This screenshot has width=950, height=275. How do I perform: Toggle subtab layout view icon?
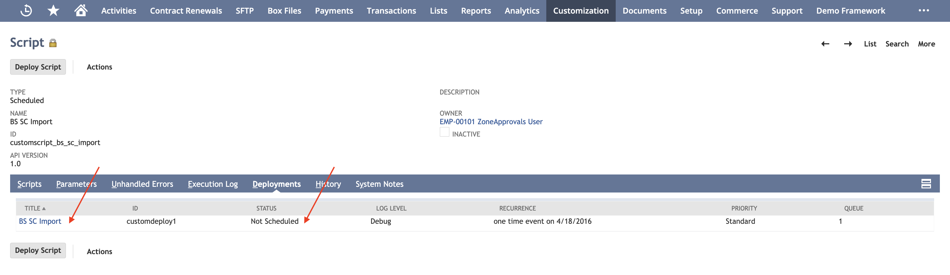[x=926, y=183]
